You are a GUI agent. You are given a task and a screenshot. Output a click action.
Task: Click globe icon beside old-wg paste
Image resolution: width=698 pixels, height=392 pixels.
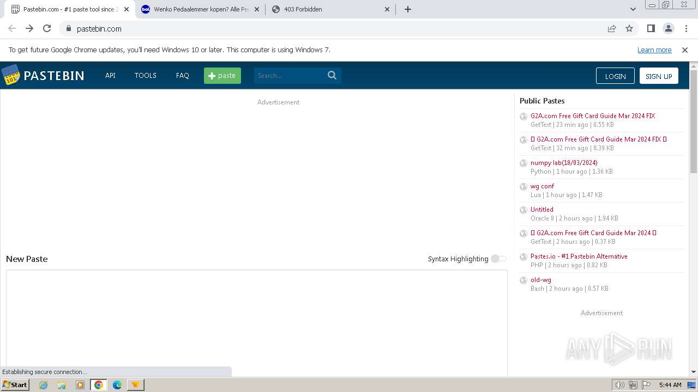(x=523, y=280)
